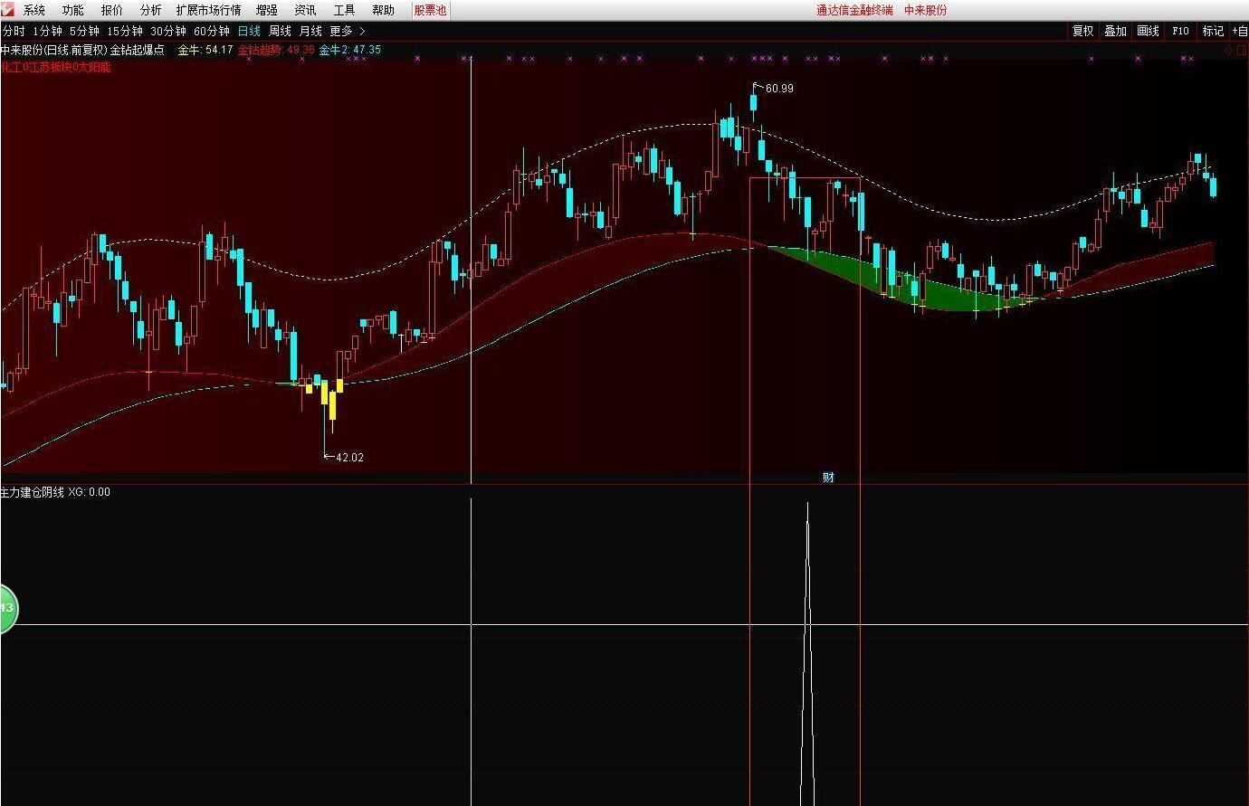This screenshot has height=806, width=1249.
Task: Open the 扩展市场行情 menu
Action: click(x=209, y=10)
